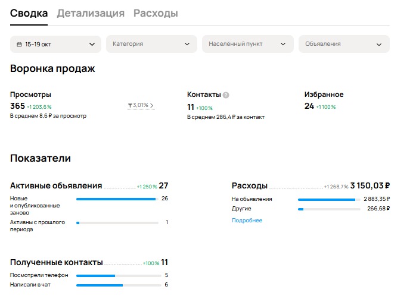This screenshot has height=299, width=413.
Task: Click the calendar icon in date filter
Action: point(20,44)
